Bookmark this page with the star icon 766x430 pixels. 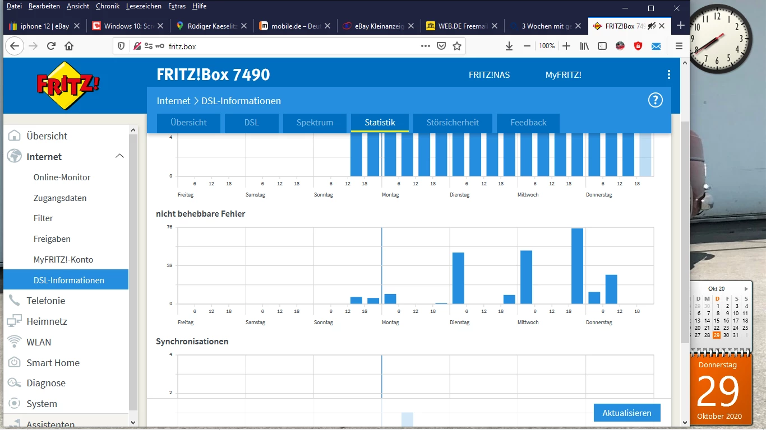pyautogui.click(x=457, y=46)
